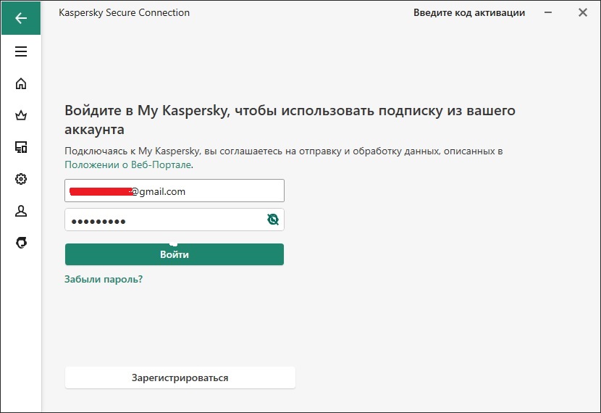Click Введите код активации in the header
Screen dimensions: 601x413
click(x=469, y=12)
